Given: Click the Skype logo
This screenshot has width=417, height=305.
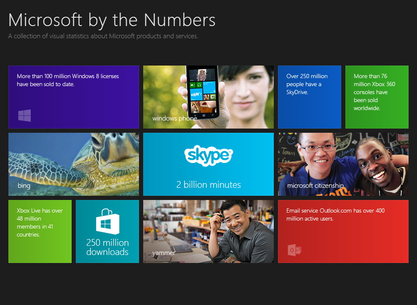Looking at the screenshot, I should click(208, 155).
